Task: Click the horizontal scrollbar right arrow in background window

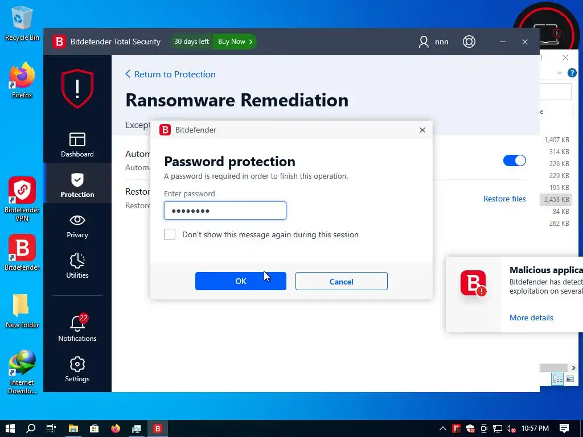Action: pyautogui.click(x=573, y=368)
